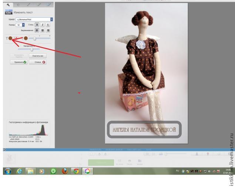
Task: Open the places pin icon
Action: [208, 154]
